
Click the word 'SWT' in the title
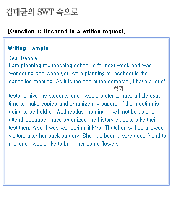[45, 12]
